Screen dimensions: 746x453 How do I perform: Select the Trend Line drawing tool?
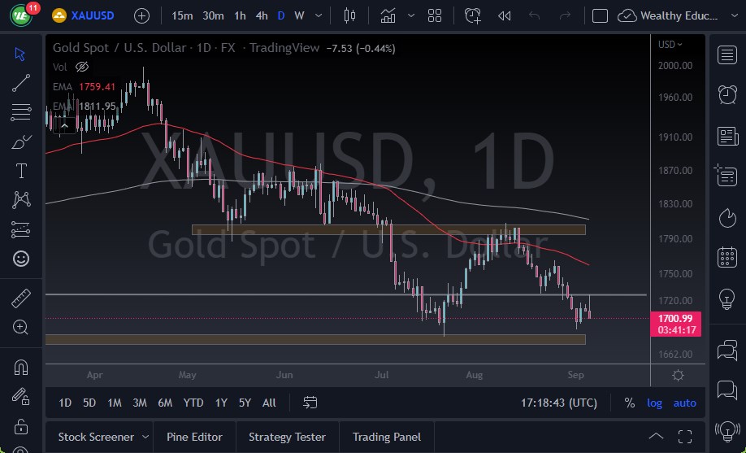21,82
